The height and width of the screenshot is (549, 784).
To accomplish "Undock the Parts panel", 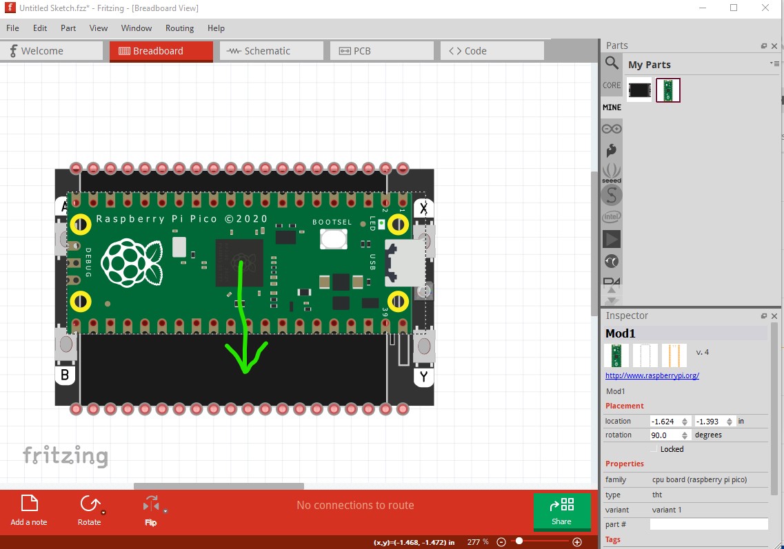I will (x=764, y=46).
